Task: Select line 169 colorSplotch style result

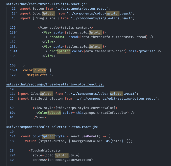Action: coord(34,70)
